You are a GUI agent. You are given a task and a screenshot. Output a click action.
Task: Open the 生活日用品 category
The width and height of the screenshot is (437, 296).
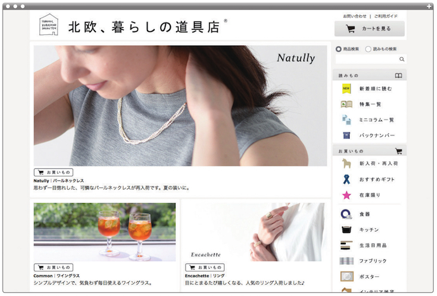coord(373,245)
